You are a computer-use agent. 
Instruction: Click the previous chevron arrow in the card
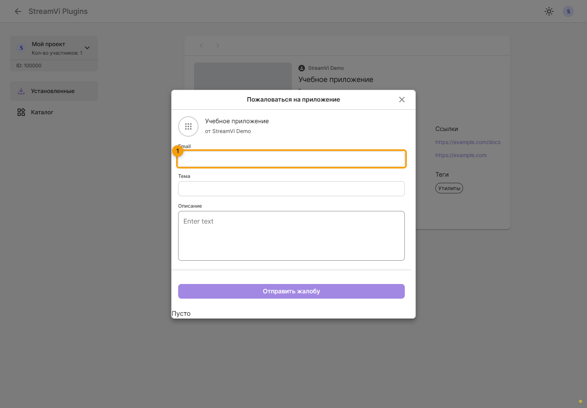(201, 46)
